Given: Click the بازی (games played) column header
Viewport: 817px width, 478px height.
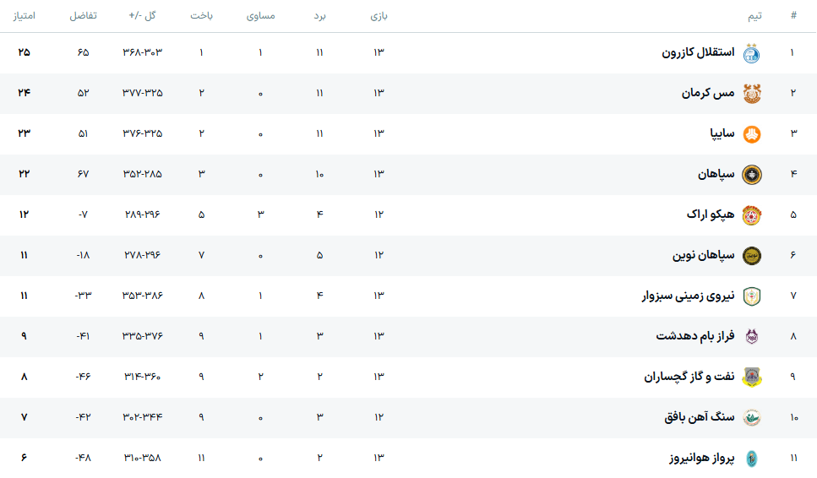Looking at the screenshot, I should (379, 16).
